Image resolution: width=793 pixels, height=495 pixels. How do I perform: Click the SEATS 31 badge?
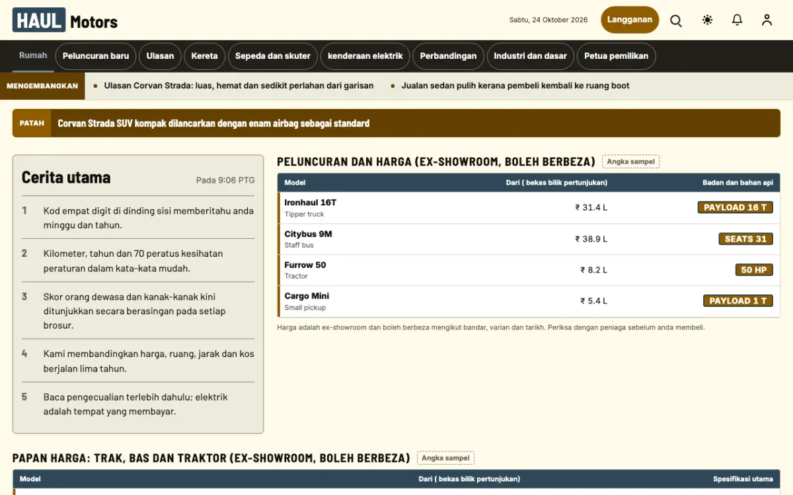pyautogui.click(x=745, y=239)
